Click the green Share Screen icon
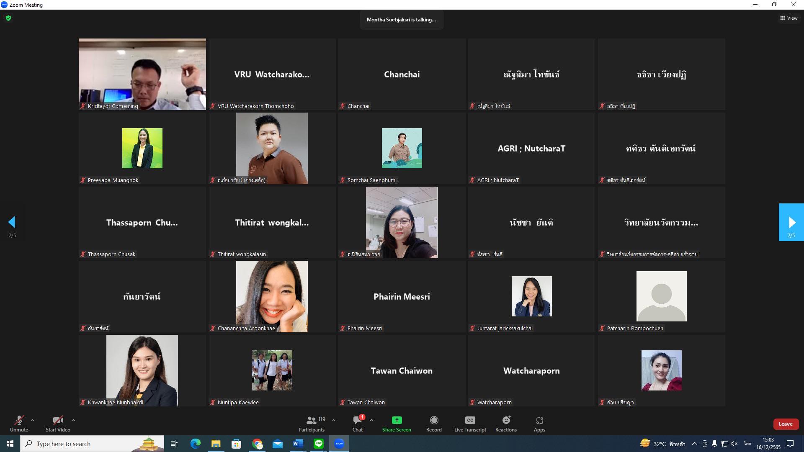804x452 pixels. (x=397, y=420)
